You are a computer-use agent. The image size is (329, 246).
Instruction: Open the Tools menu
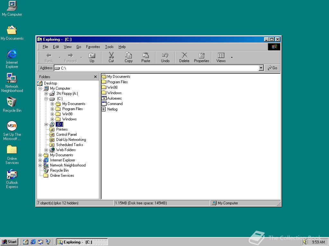[x=109, y=47]
